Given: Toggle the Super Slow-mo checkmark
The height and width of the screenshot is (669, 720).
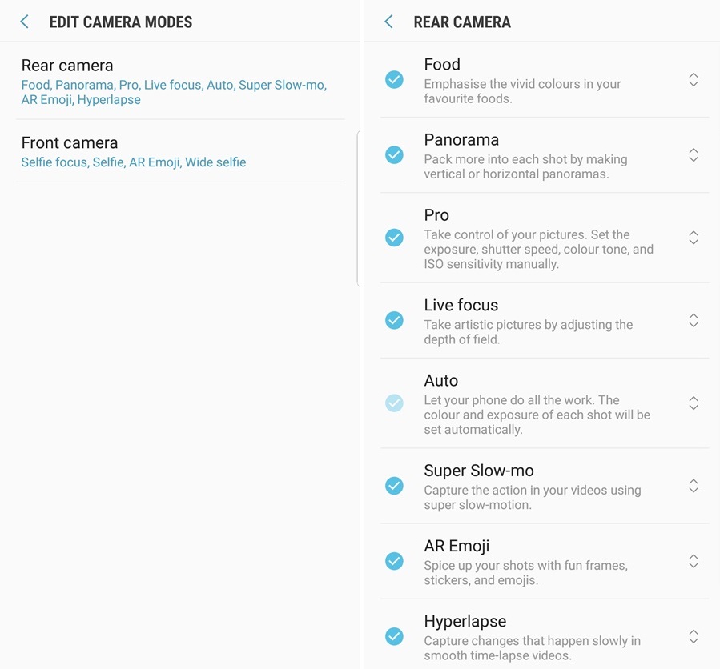Looking at the screenshot, I should pyautogui.click(x=394, y=486).
